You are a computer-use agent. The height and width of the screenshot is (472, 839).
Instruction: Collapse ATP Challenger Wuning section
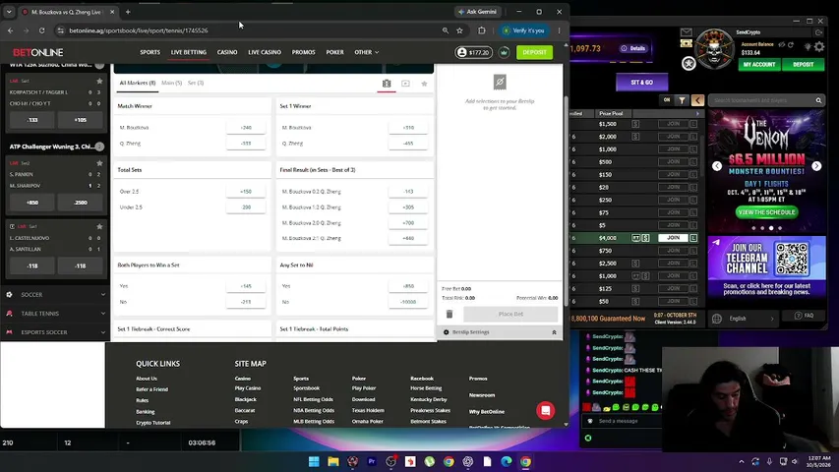(99, 147)
